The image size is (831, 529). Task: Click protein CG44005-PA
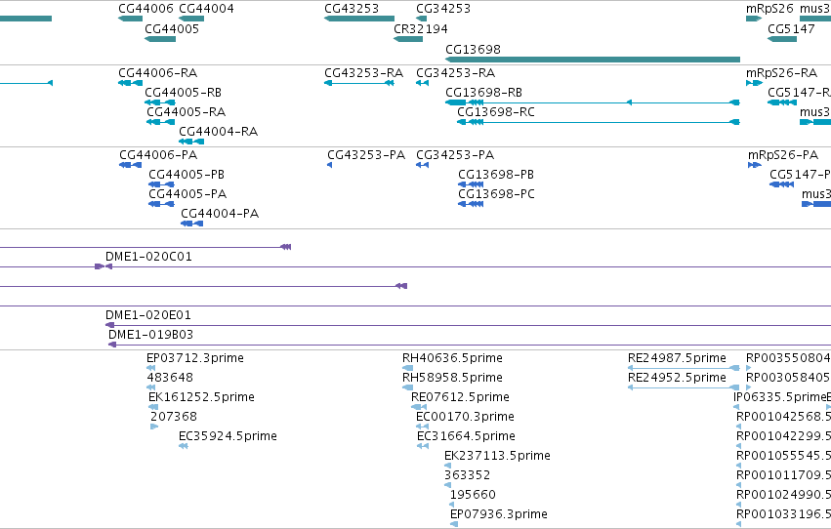point(161,204)
